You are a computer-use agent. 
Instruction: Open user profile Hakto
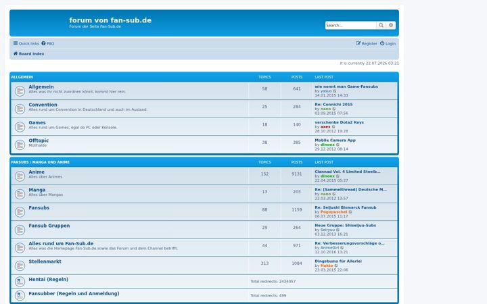click(327, 265)
